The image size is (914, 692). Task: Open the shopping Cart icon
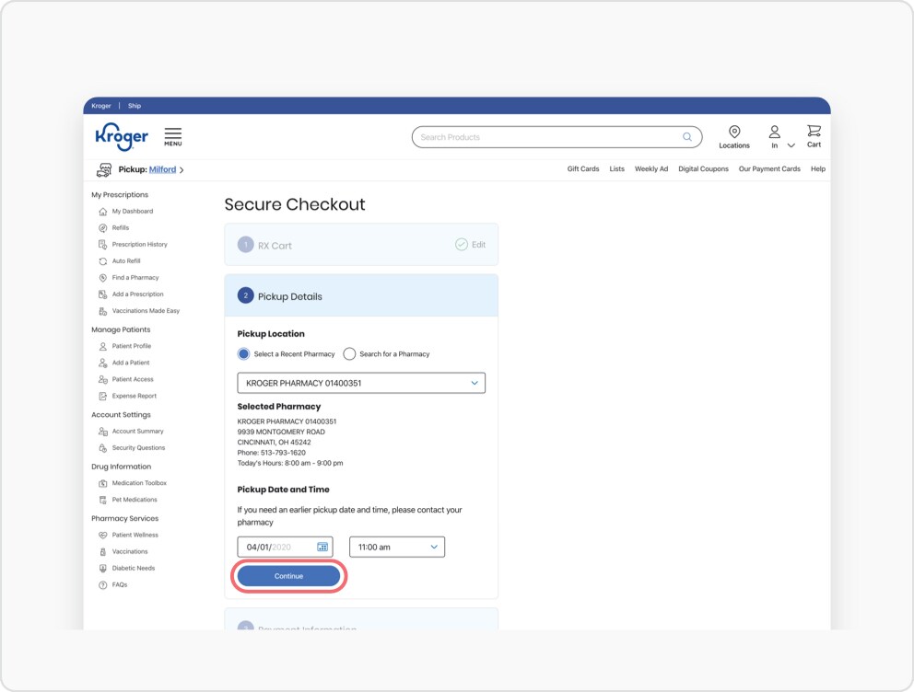click(814, 131)
